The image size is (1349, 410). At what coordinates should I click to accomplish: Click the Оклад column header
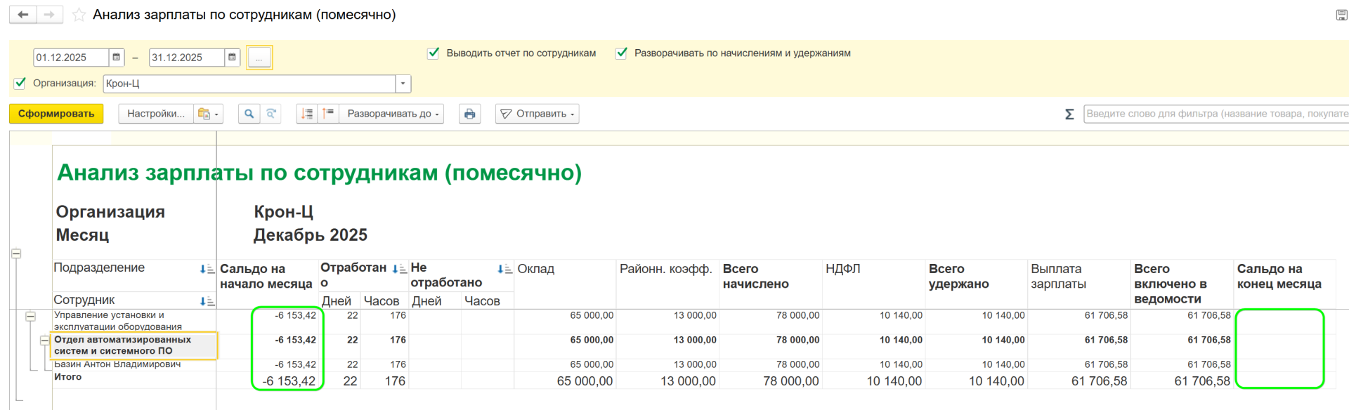[536, 269]
